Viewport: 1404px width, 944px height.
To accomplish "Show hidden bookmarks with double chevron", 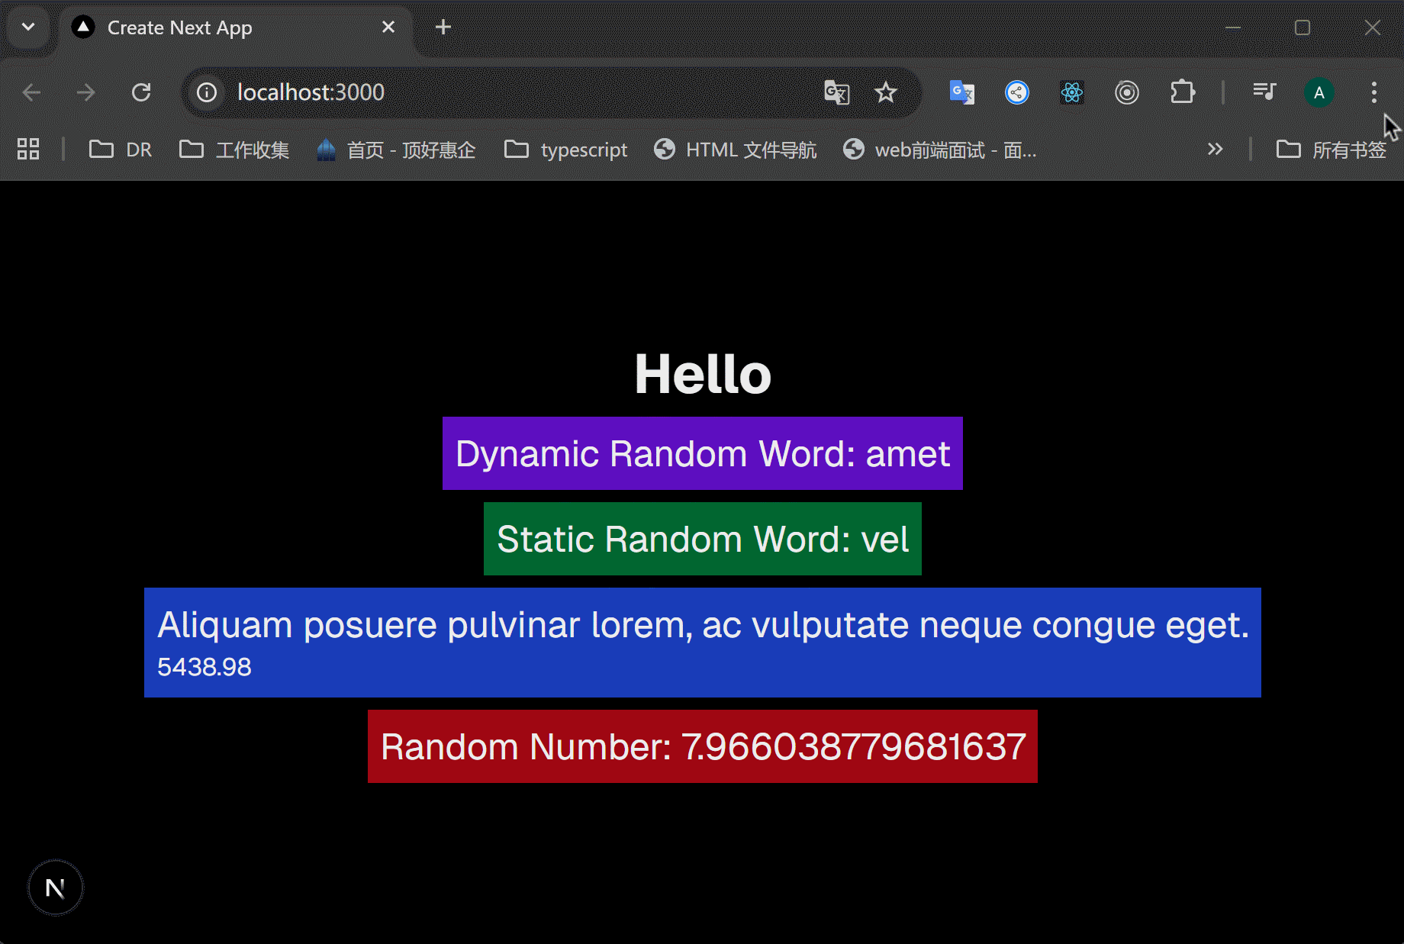I will [x=1215, y=150].
